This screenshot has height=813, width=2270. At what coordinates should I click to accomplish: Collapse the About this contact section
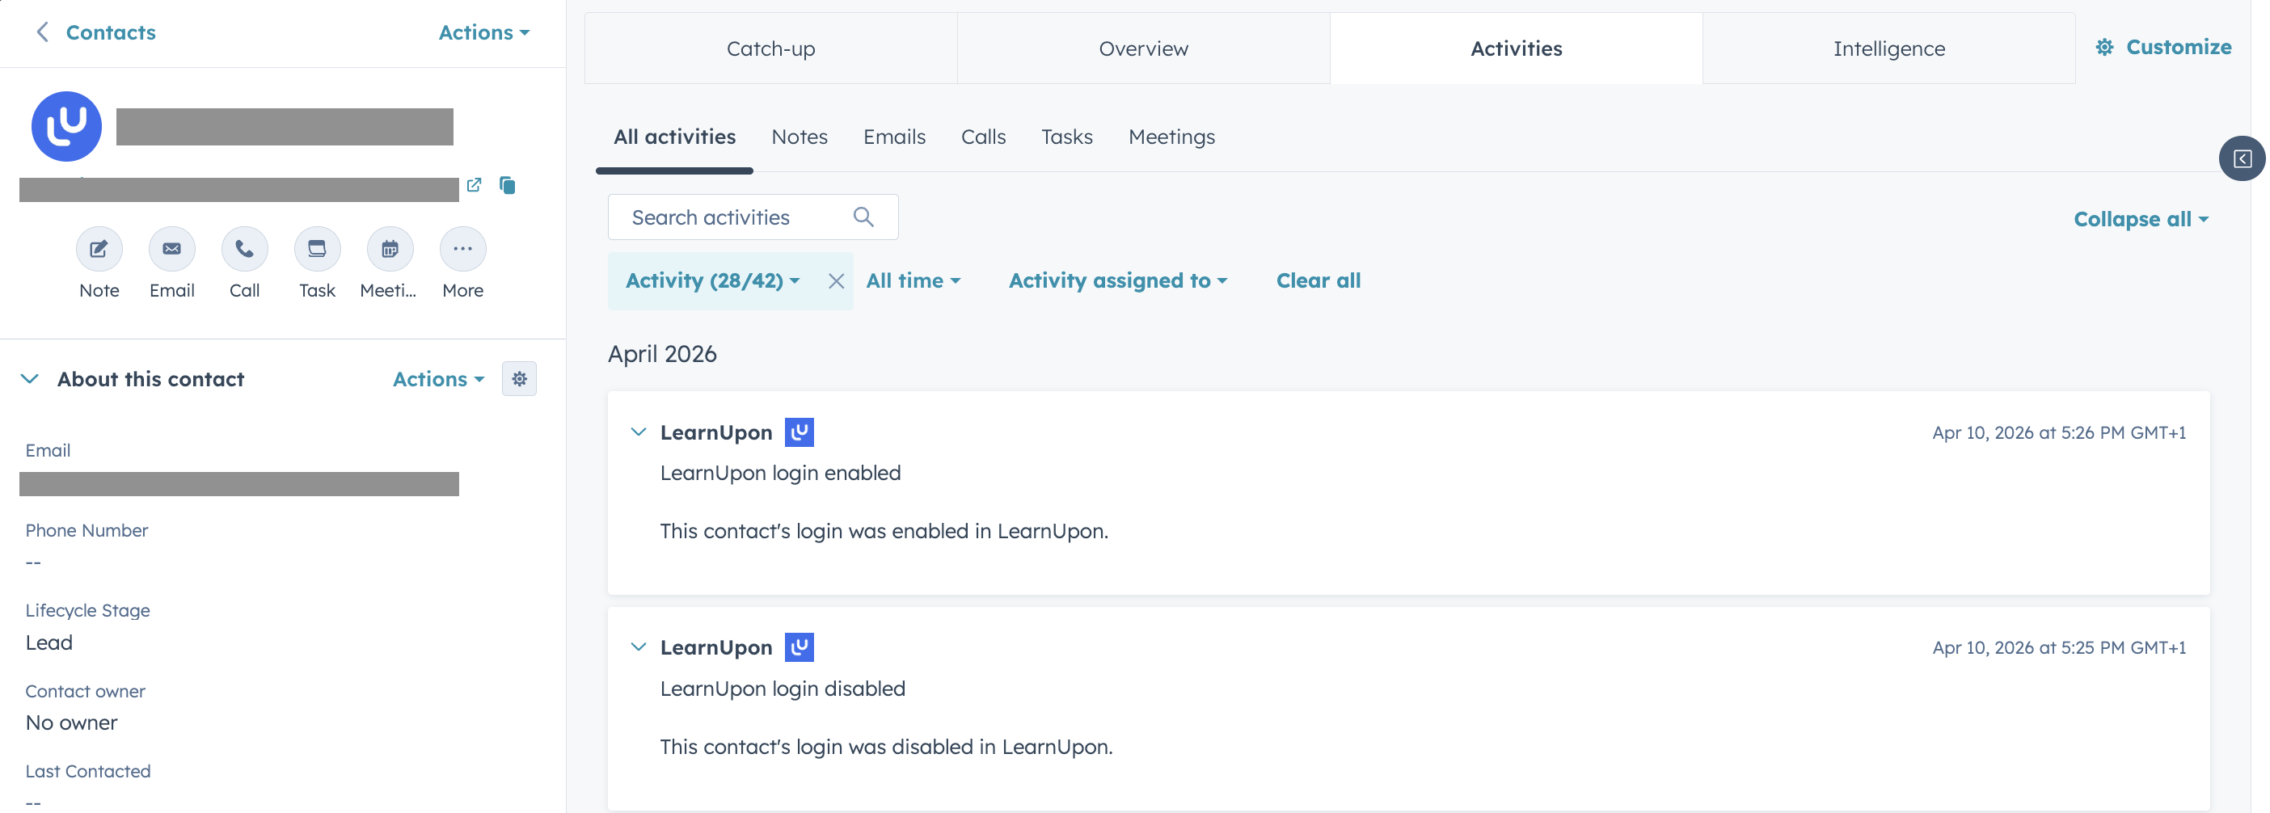[x=30, y=379]
